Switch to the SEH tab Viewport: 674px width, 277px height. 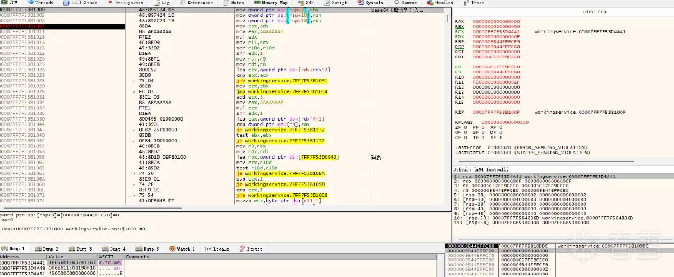click(305, 3)
